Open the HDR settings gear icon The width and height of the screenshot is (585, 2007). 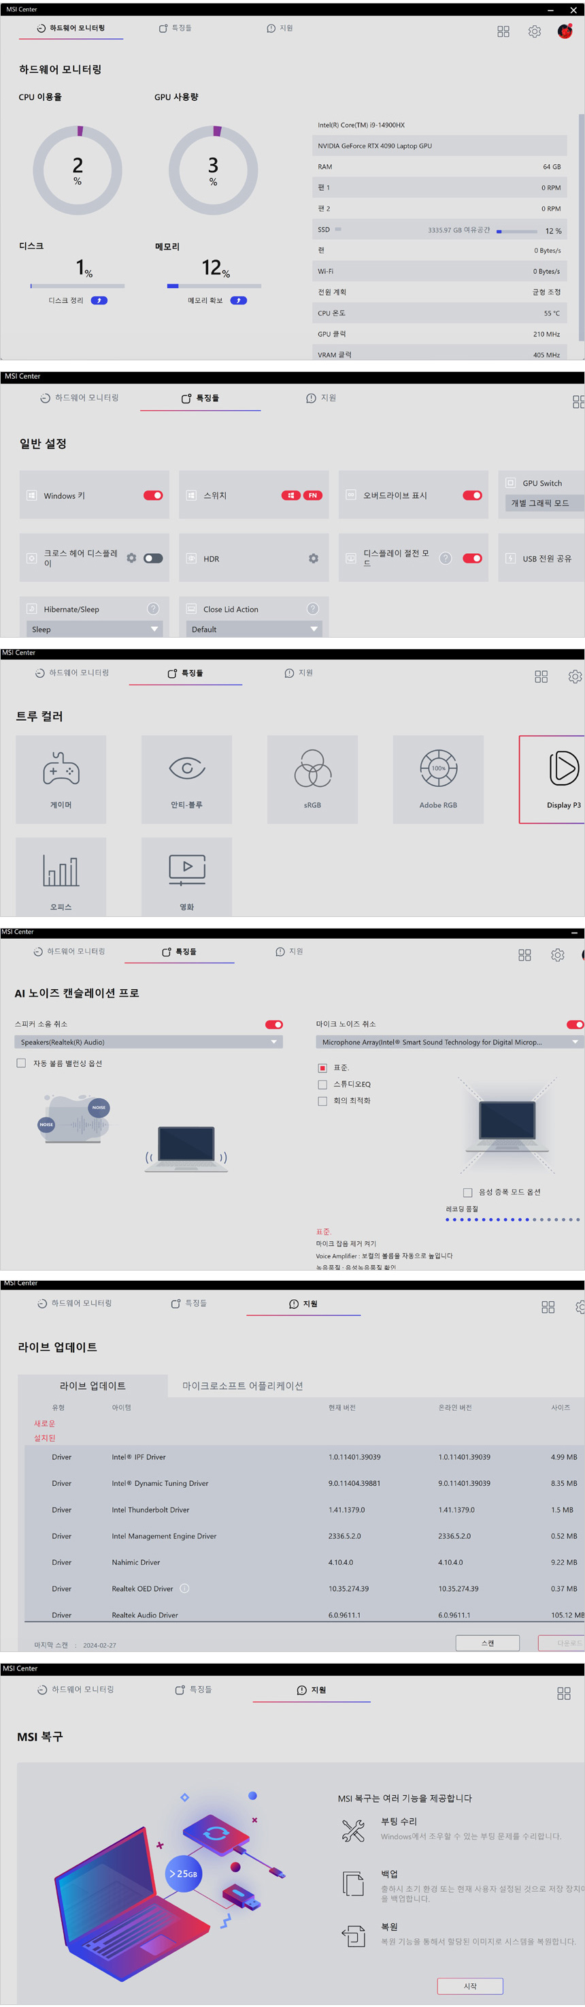click(313, 559)
